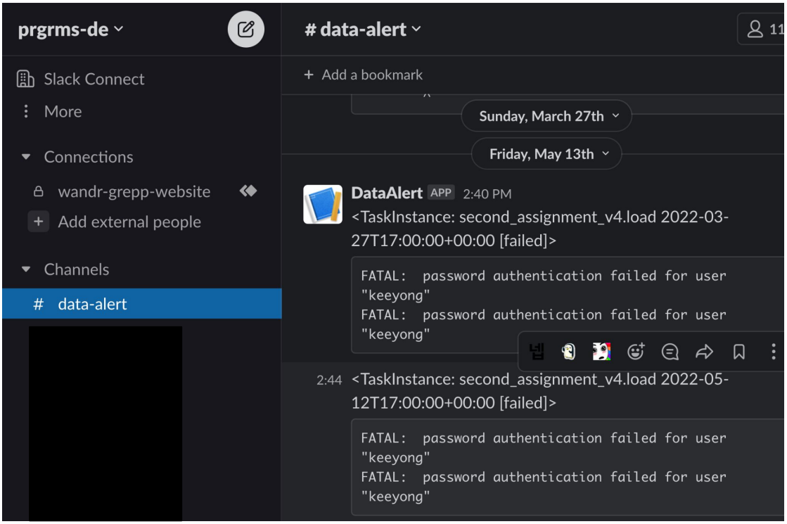React with the colorful face emoji
Viewport: 787px width, 524px height.
click(x=602, y=352)
